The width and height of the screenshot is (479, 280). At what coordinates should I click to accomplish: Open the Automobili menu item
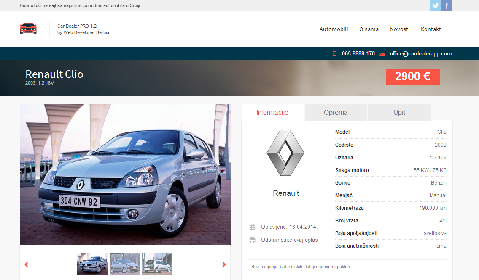(334, 29)
